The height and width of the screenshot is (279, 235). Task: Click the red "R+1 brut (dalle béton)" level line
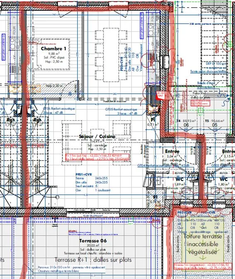click(x=97, y=159)
